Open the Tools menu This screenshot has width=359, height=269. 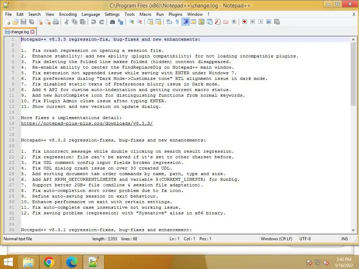coord(129,14)
